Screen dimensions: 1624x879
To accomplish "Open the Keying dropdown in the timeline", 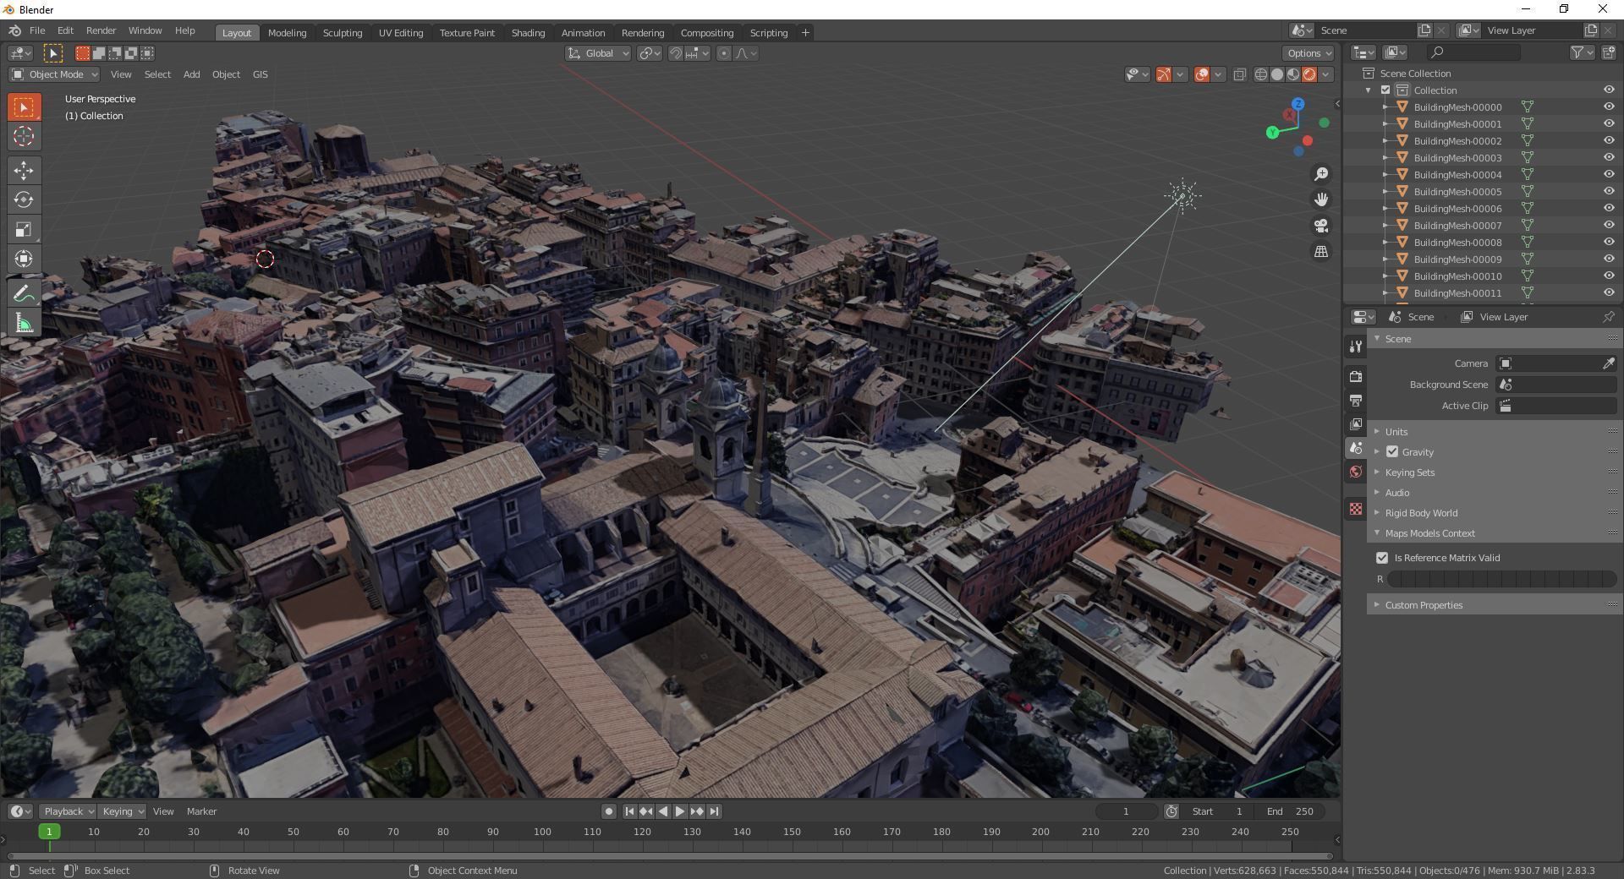I will click(x=122, y=811).
